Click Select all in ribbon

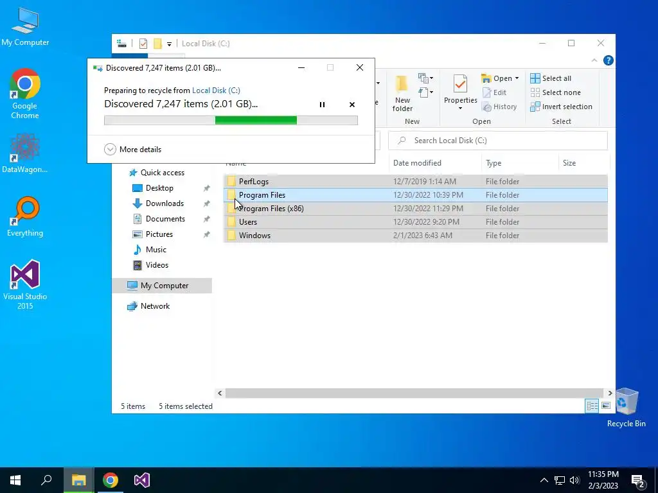point(551,78)
